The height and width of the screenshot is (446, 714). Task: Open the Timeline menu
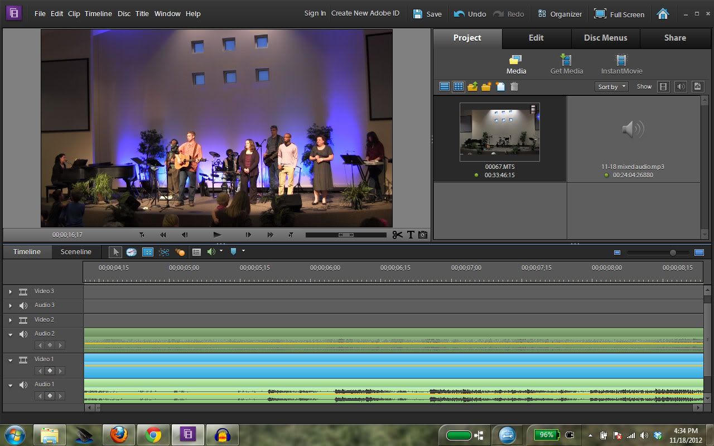point(98,13)
